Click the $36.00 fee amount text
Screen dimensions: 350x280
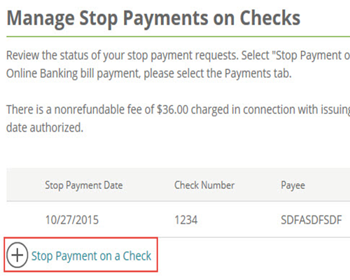[x=172, y=109]
